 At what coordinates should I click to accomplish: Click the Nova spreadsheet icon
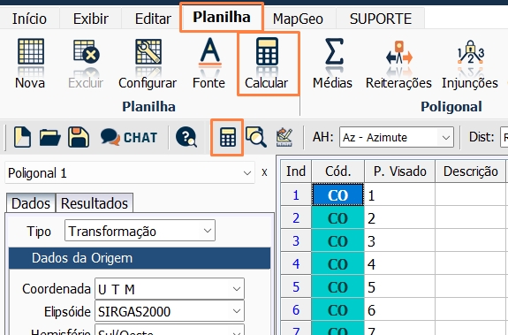pos(30,64)
